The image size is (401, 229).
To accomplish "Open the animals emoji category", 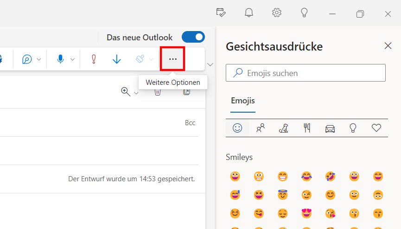I will (283, 128).
